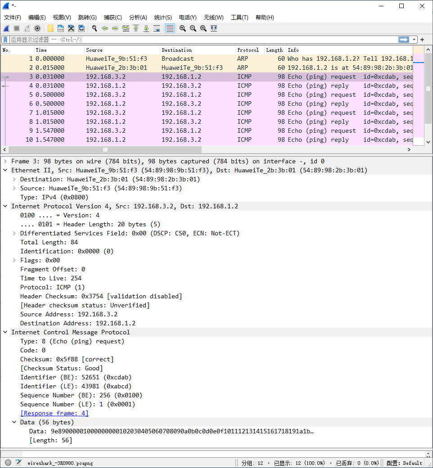Open the 视图(V) menu
433x468 pixels.
(62, 17)
